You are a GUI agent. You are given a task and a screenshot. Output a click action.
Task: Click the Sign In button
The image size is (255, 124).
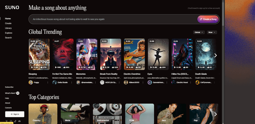(15, 114)
